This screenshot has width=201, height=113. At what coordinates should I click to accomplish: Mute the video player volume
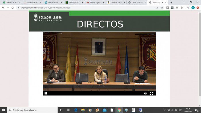tap(145, 93)
